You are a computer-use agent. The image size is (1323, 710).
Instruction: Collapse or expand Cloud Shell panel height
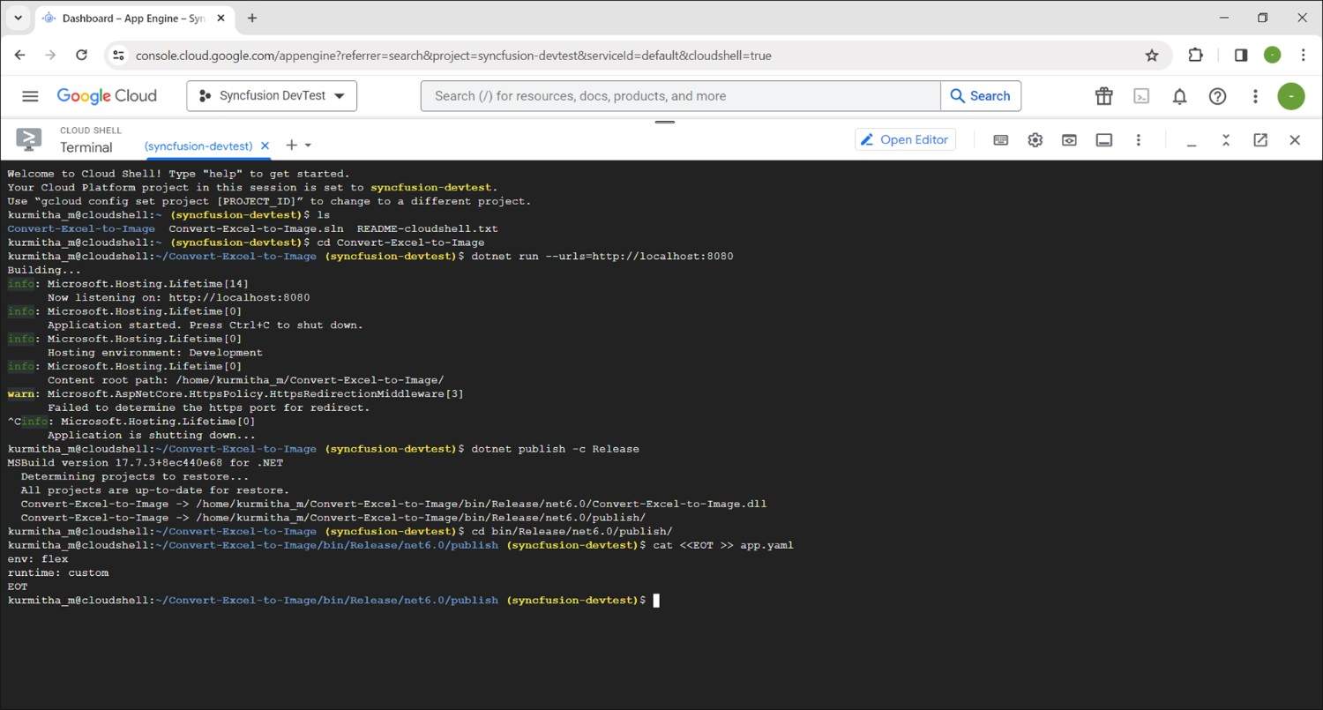pyautogui.click(x=1225, y=139)
